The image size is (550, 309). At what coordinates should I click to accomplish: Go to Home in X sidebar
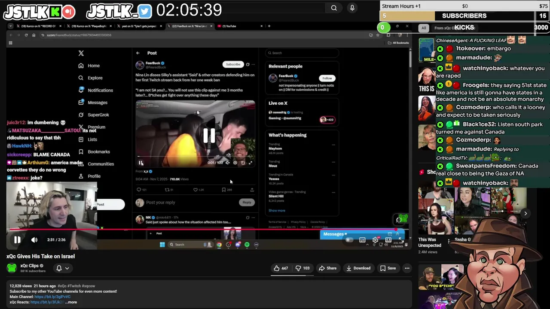pyautogui.click(x=89, y=66)
